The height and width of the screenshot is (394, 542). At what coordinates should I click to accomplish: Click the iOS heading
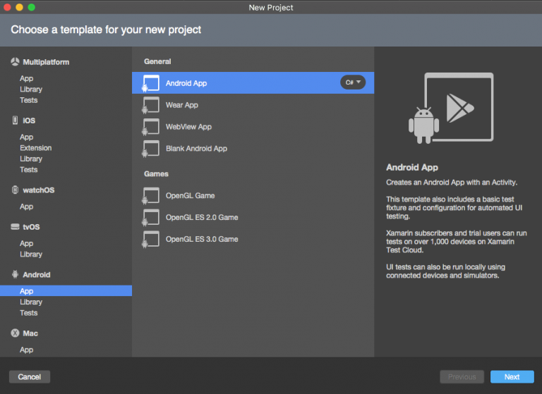coord(29,121)
